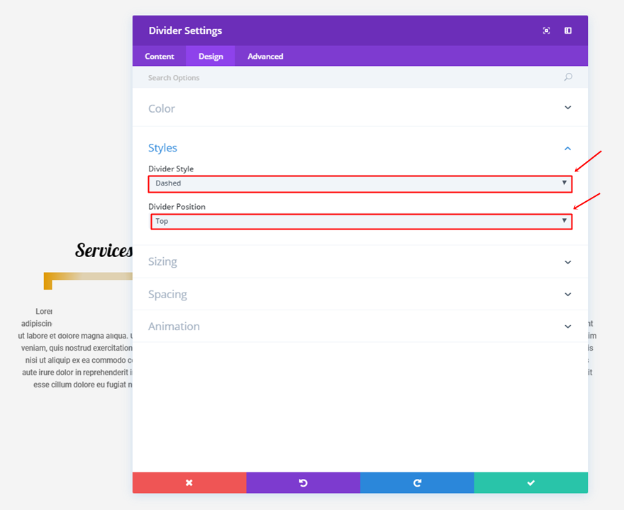624x510 pixels.
Task: Click the Divider Settings title
Action: (186, 30)
